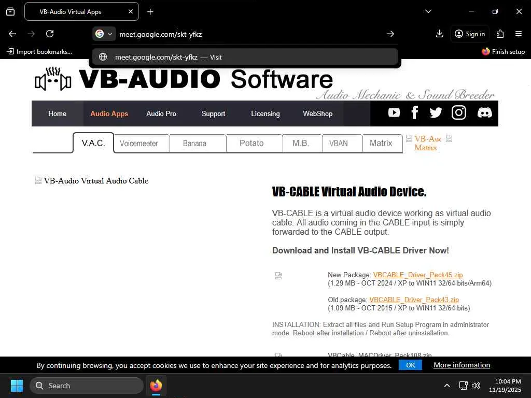Download VBCABLE_Driver_Pack43.zip

tap(414, 300)
